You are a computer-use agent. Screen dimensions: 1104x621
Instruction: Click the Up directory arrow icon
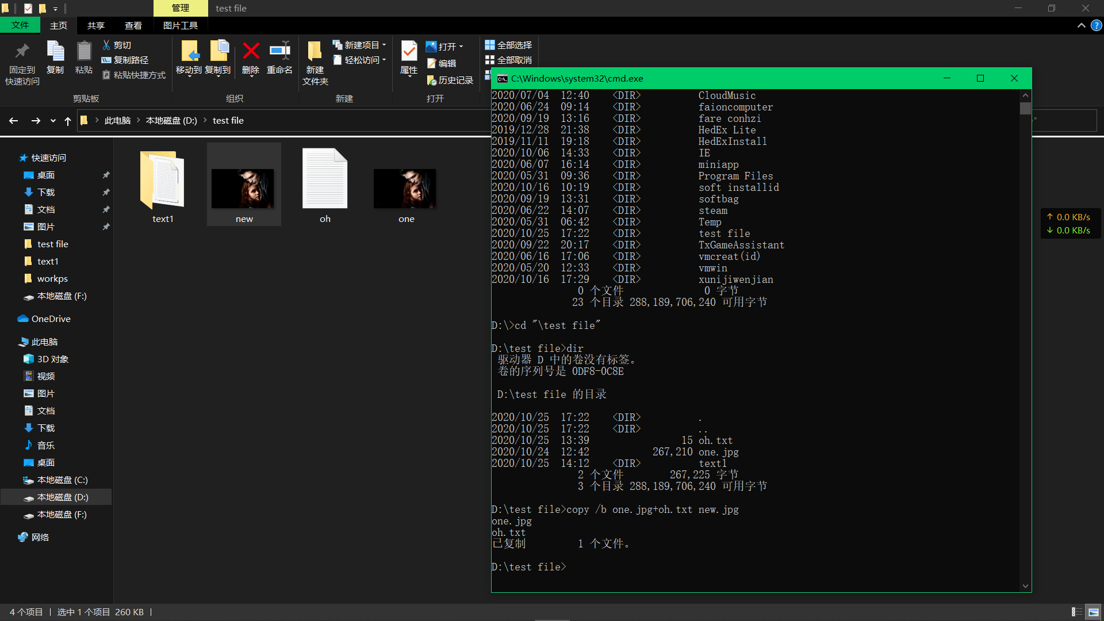coord(68,121)
